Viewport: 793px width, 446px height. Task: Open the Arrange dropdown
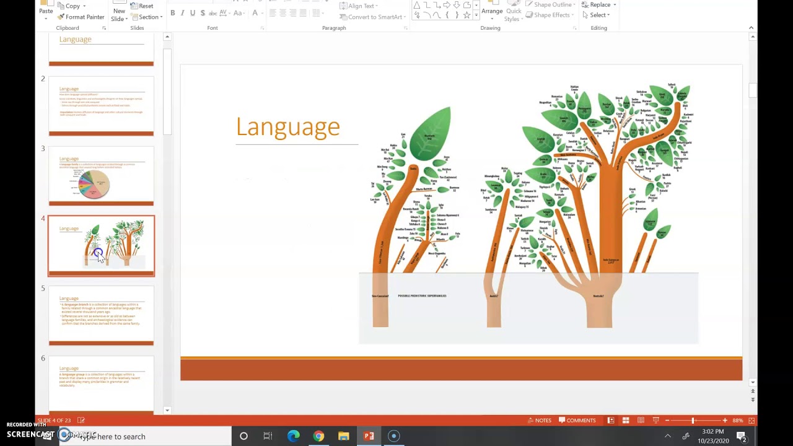[492, 11]
